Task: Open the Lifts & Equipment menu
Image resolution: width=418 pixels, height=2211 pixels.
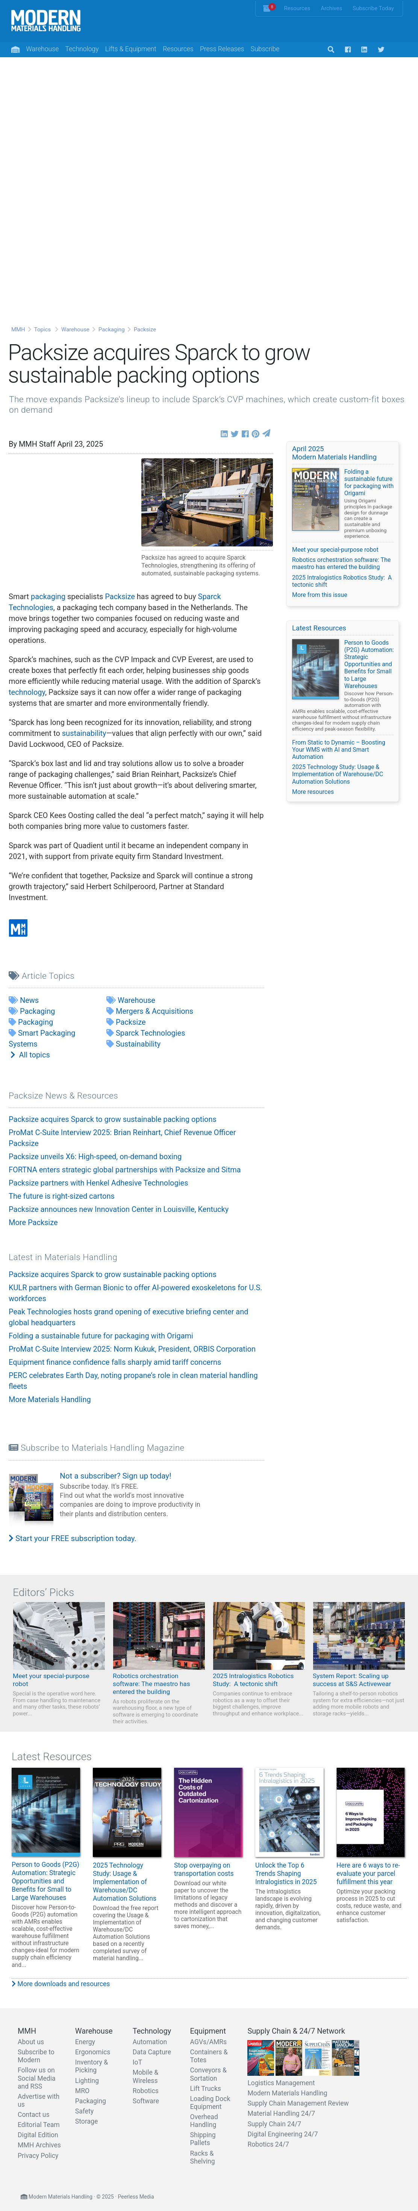Action: pos(130,49)
